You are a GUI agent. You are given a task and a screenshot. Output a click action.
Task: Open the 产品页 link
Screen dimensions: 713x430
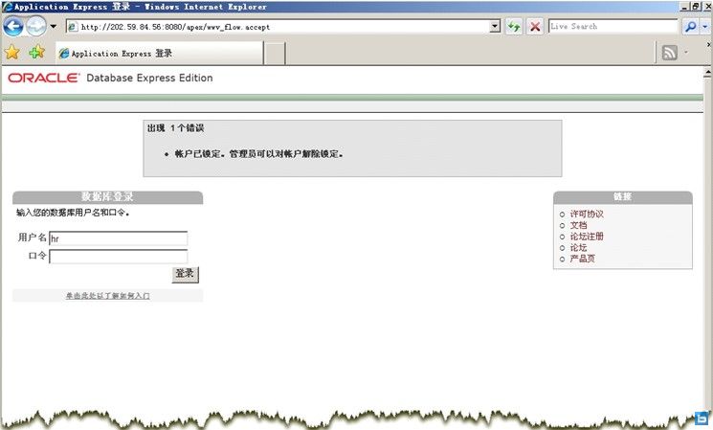coord(583,259)
